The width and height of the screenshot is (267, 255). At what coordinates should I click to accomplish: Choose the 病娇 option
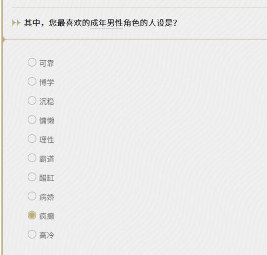(32, 196)
